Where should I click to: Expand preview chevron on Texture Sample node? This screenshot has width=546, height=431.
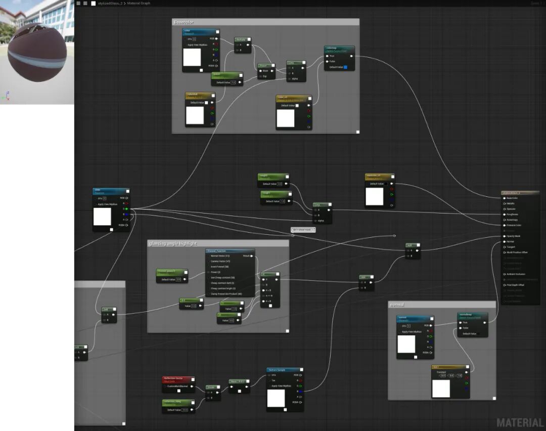coord(301,370)
